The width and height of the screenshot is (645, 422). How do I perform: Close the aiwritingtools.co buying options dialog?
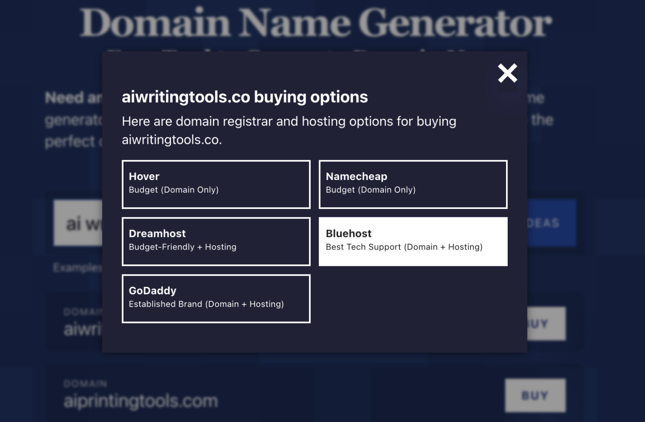point(507,73)
